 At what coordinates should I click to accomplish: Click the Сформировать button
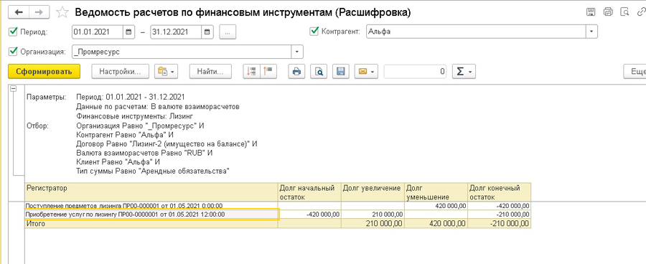click(x=44, y=71)
